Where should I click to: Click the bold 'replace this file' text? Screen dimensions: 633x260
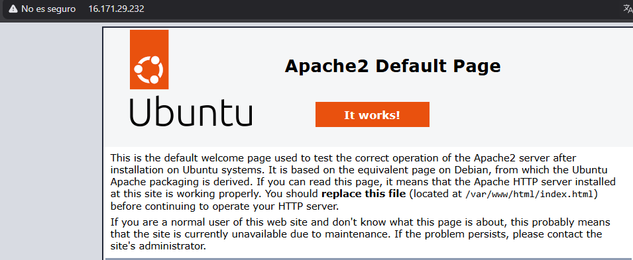[363, 194]
